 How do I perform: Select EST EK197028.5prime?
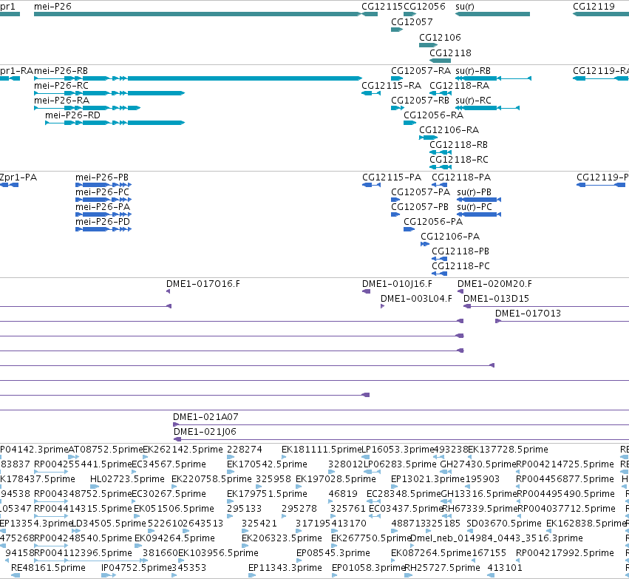299,487
